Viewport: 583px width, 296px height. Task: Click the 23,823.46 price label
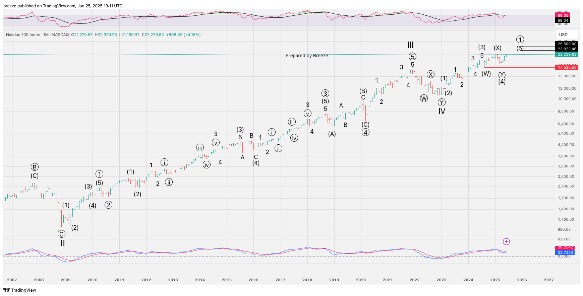click(x=567, y=49)
